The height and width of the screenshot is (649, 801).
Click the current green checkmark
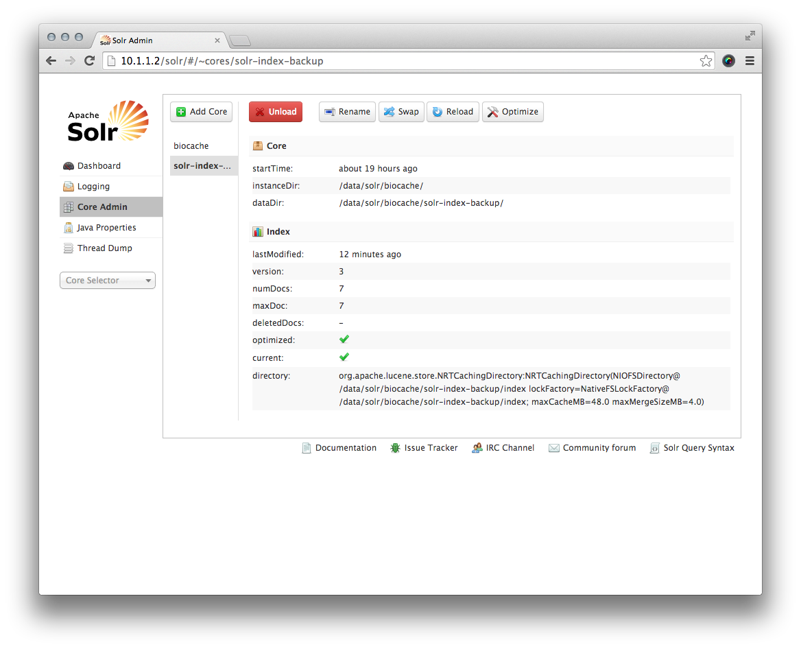pyautogui.click(x=344, y=357)
